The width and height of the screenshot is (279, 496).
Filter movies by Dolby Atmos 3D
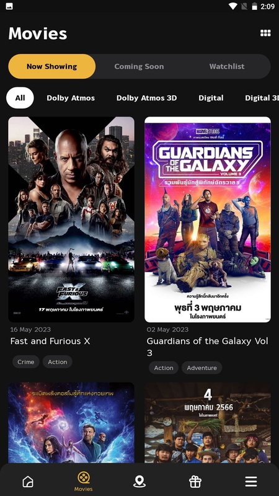point(146,98)
